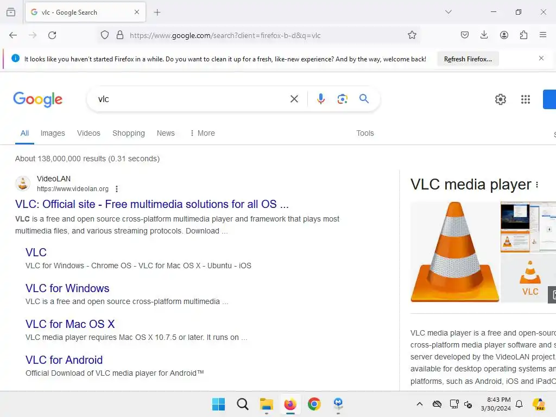Open more options beside VLC media player title
Screen dimensions: 556x417
(x=537, y=185)
